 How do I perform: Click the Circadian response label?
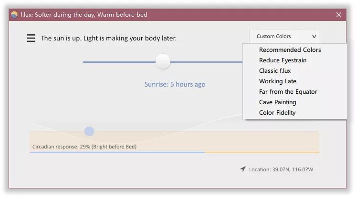pyautogui.click(x=84, y=147)
